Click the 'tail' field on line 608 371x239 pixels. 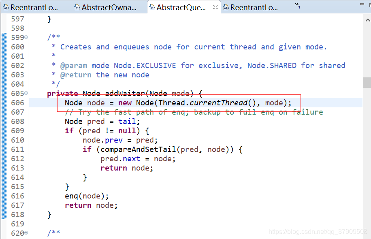[x=127, y=122]
